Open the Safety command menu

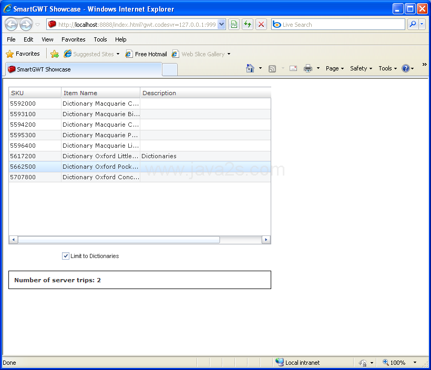coord(361,68)
